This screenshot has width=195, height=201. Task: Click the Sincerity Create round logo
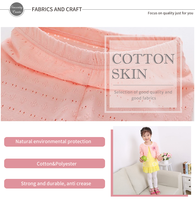pyautogui.click(x=17, y=9)
